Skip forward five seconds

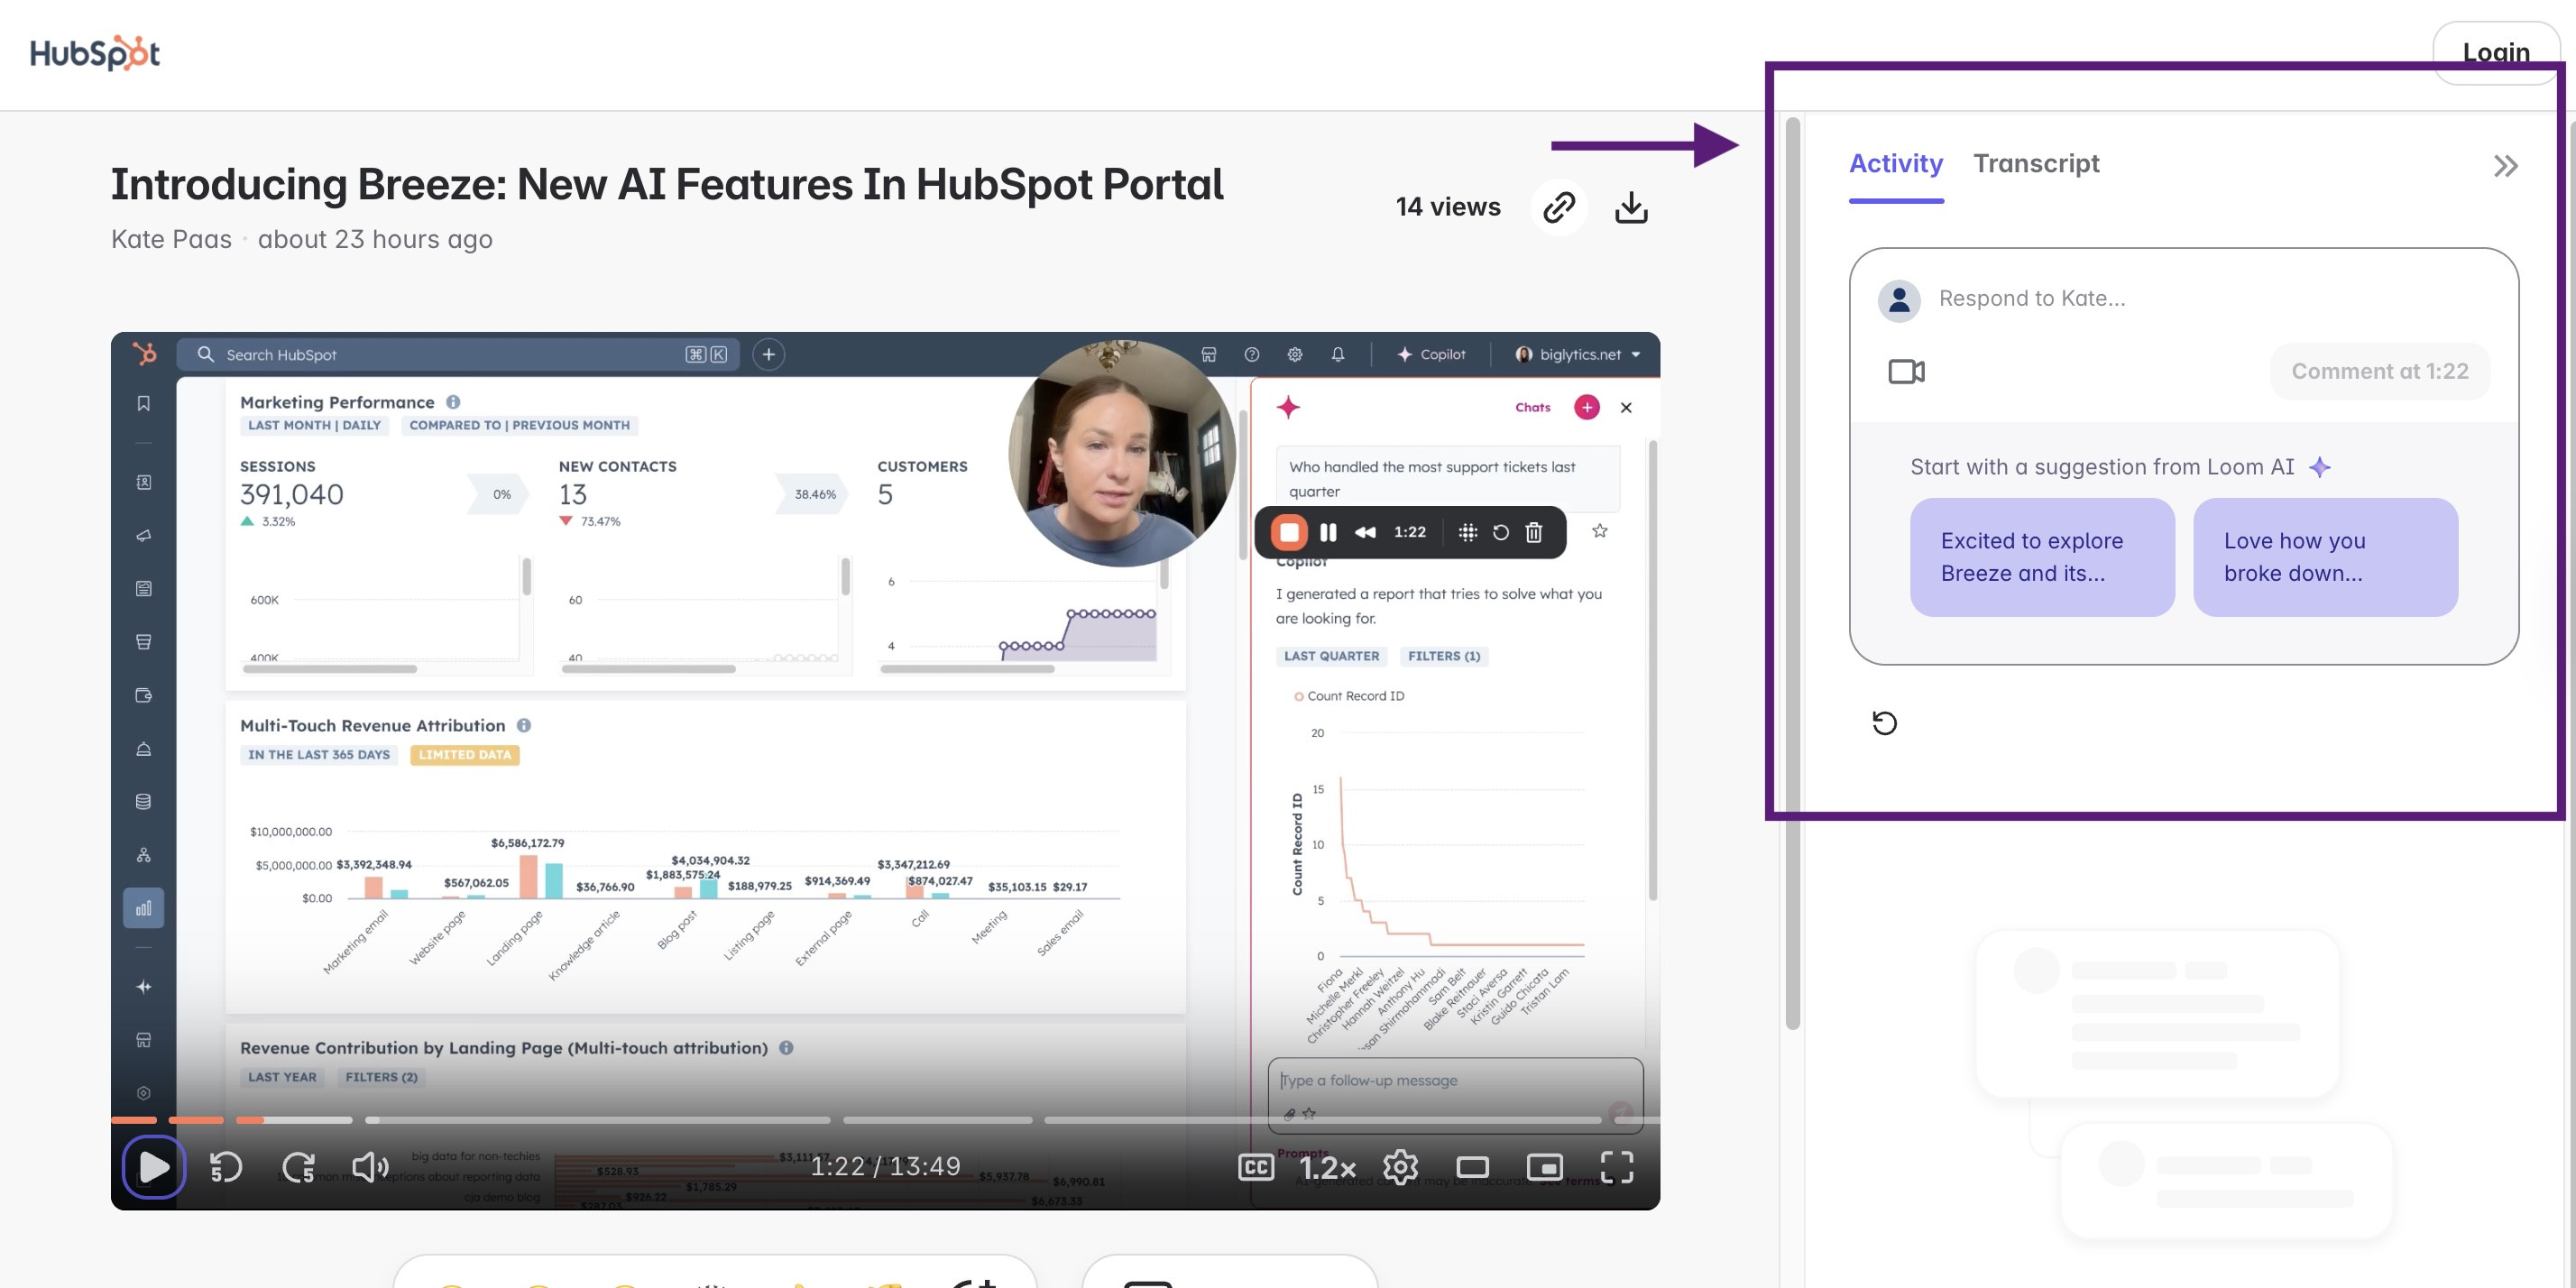[298, 1166]
